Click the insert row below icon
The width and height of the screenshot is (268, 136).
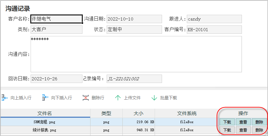[45, 98]
